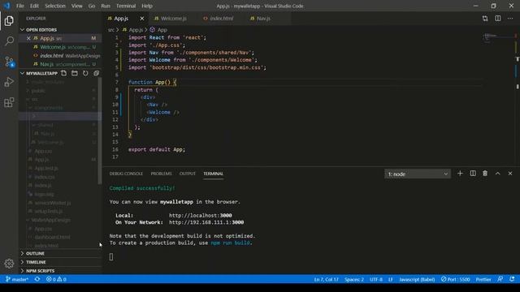The image size is (520, 292).
Task: Open notifications bell in status bar
Action: [513, 279]
